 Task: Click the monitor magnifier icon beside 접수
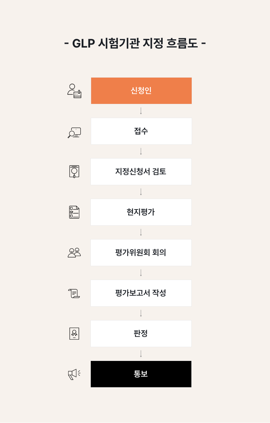click(x=74, y=133)
